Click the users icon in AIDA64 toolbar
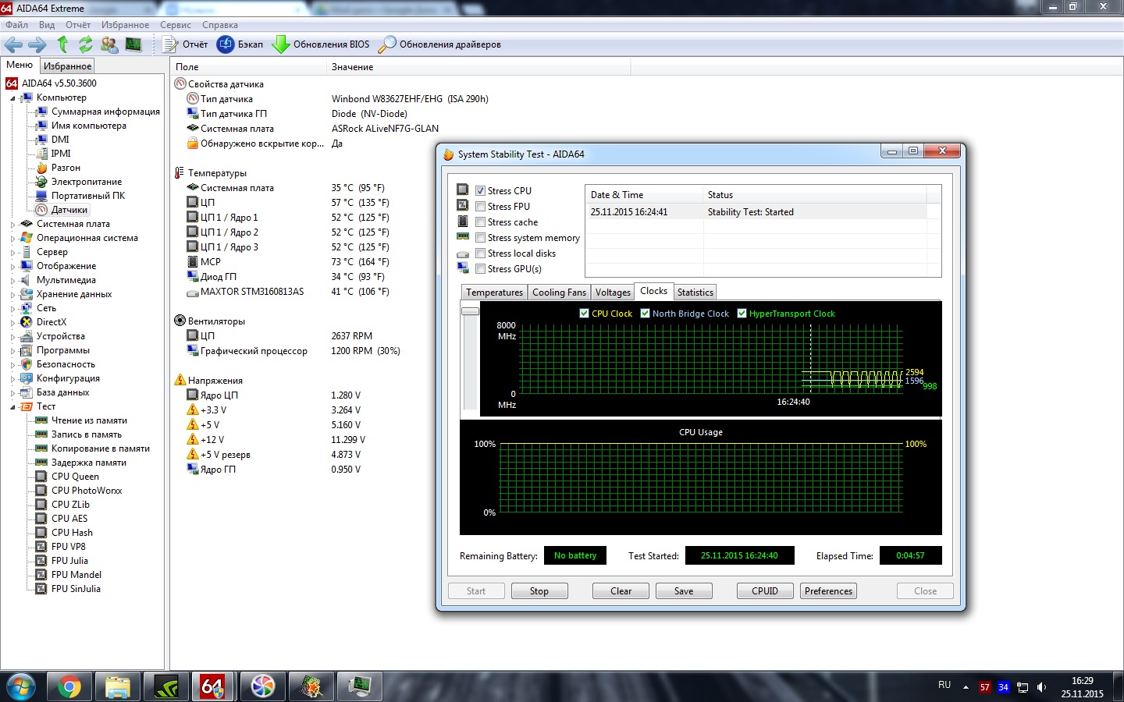The width and height of the screenshot is (1124, 702). click(x=109, y=44)
